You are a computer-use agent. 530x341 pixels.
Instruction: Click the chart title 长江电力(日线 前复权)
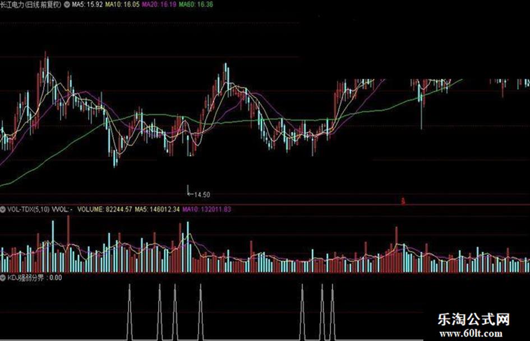[31, 4]
